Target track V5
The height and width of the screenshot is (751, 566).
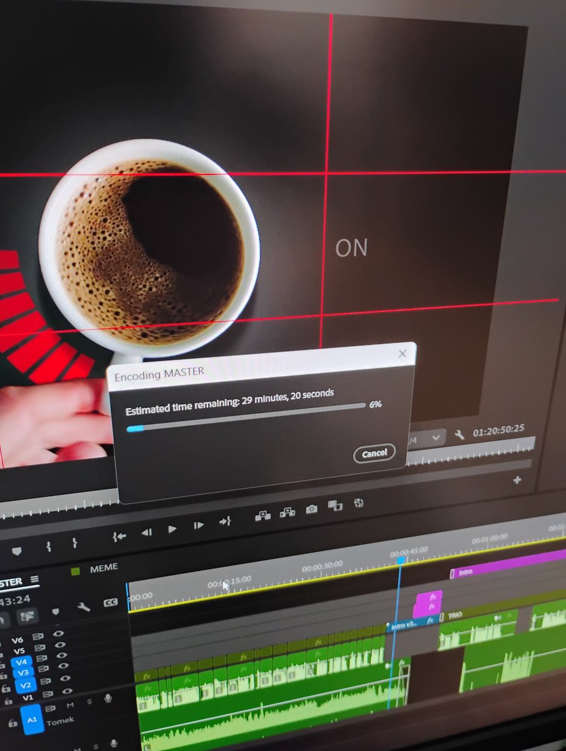click(x=19, y=651)
